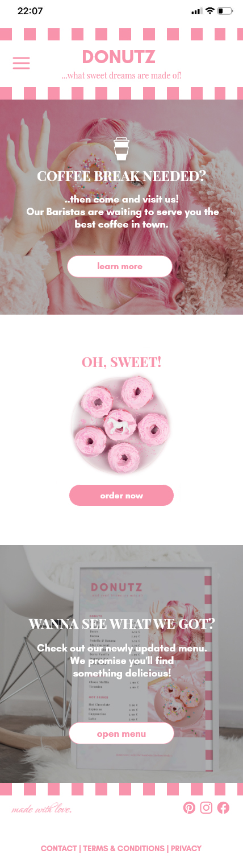Click the made with love signature
243x866 pixels.
[41, 809]
